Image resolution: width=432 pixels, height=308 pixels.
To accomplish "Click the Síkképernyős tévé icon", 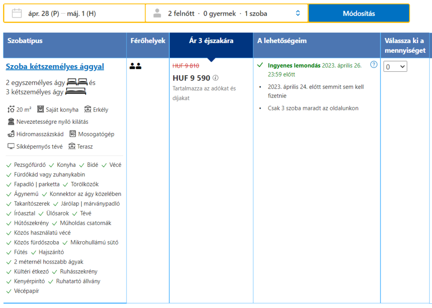I will click(x=11, y=147).
